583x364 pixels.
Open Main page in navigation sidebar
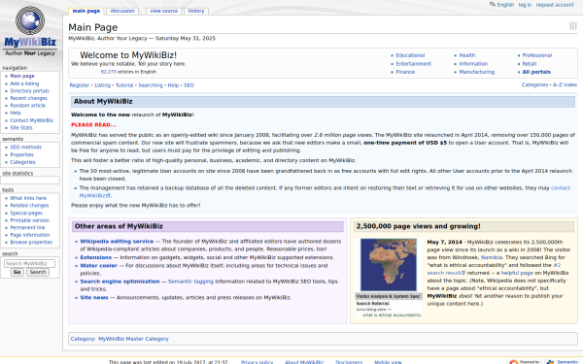click(x=22, y=76)
